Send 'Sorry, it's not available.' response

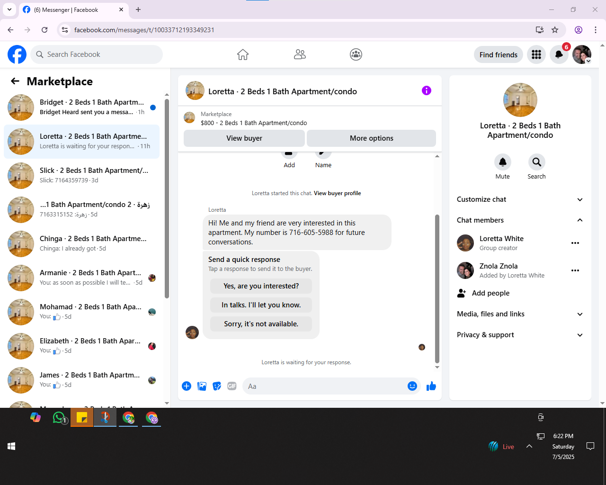261,324
